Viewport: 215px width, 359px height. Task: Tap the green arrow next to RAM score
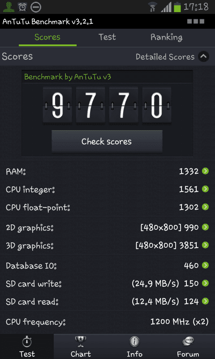coord(206,171)
